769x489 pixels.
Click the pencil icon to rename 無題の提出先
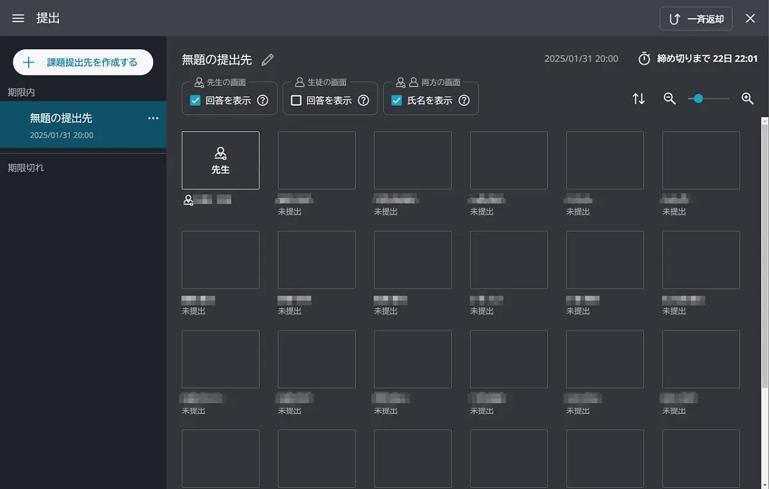[267, 59]
